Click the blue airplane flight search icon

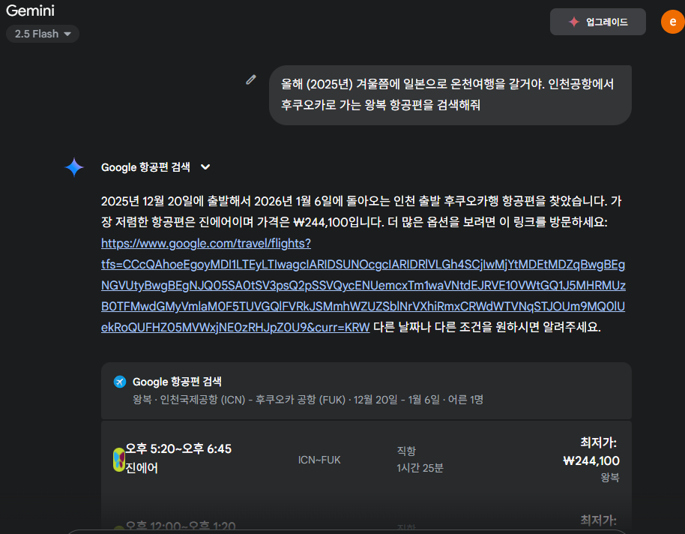[120, 382]
